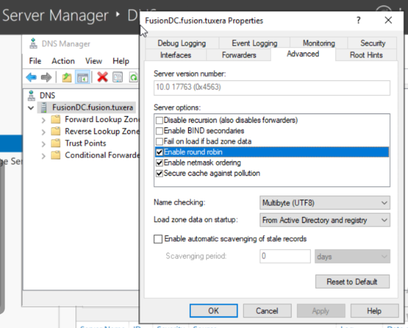
Task: Click the Forward arrow in DNS Manager toolbar
Action: (x=46, y=77)
